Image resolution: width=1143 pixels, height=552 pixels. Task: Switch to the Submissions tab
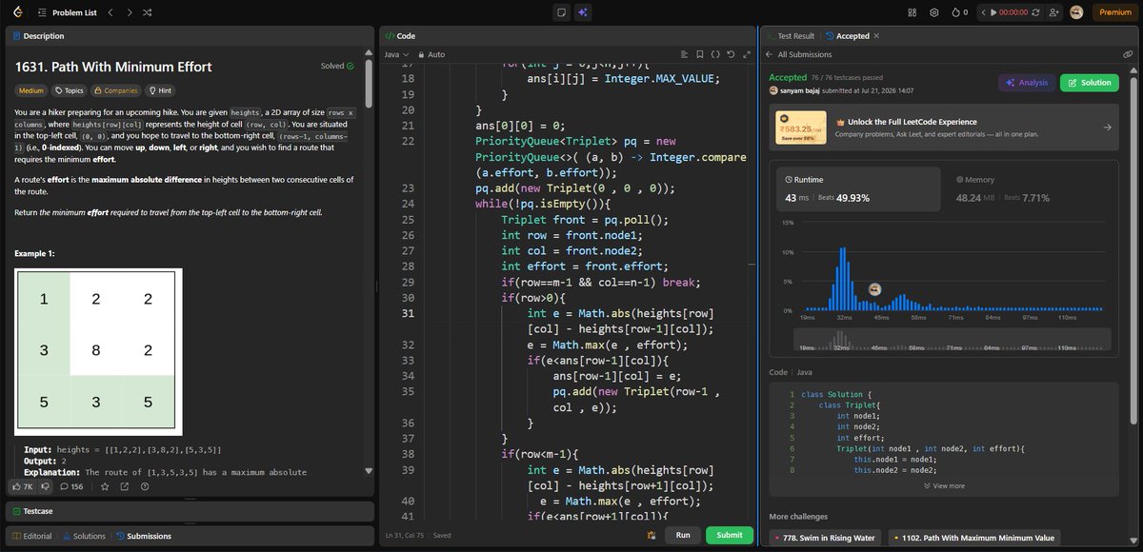tap(144, 536)
